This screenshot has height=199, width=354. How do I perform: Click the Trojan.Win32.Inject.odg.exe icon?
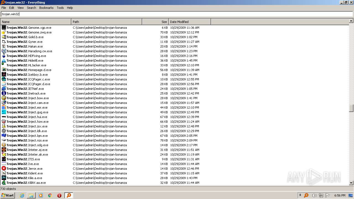click(4, 145)
